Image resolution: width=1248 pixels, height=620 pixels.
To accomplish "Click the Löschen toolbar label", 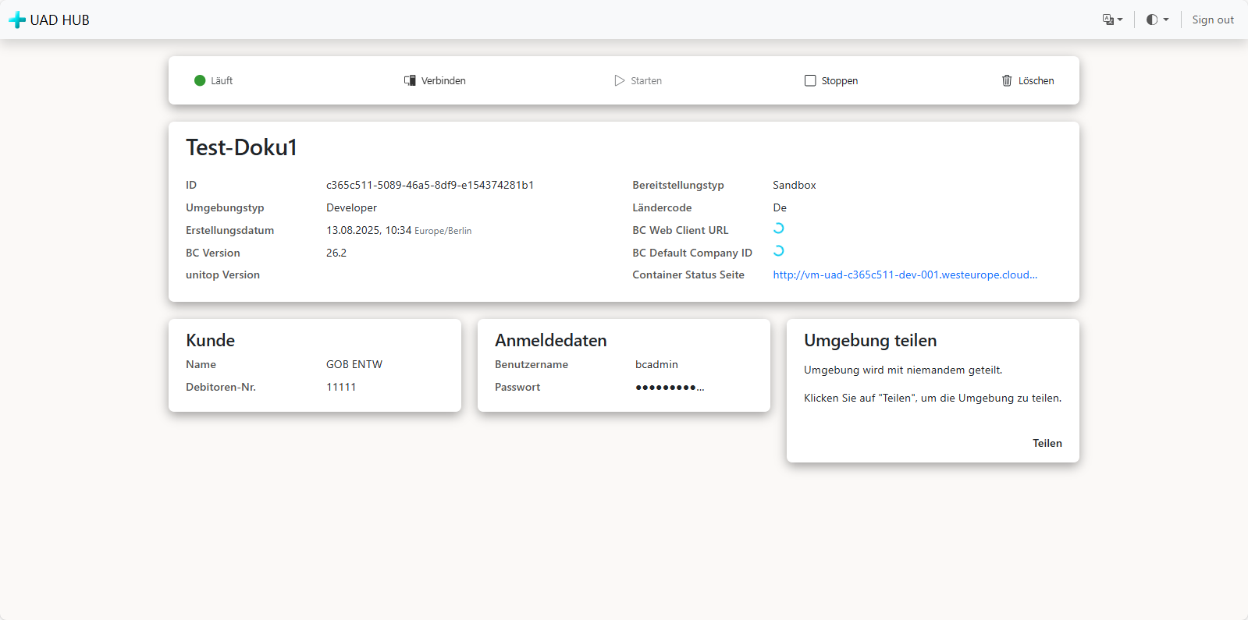I will pyautogui.click(x=1036, y=80).
